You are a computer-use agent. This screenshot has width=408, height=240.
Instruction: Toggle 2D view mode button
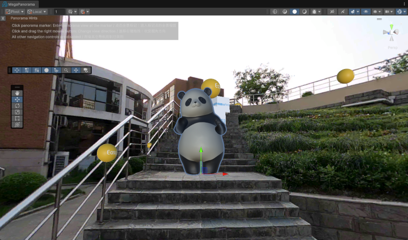click(333, 12)
